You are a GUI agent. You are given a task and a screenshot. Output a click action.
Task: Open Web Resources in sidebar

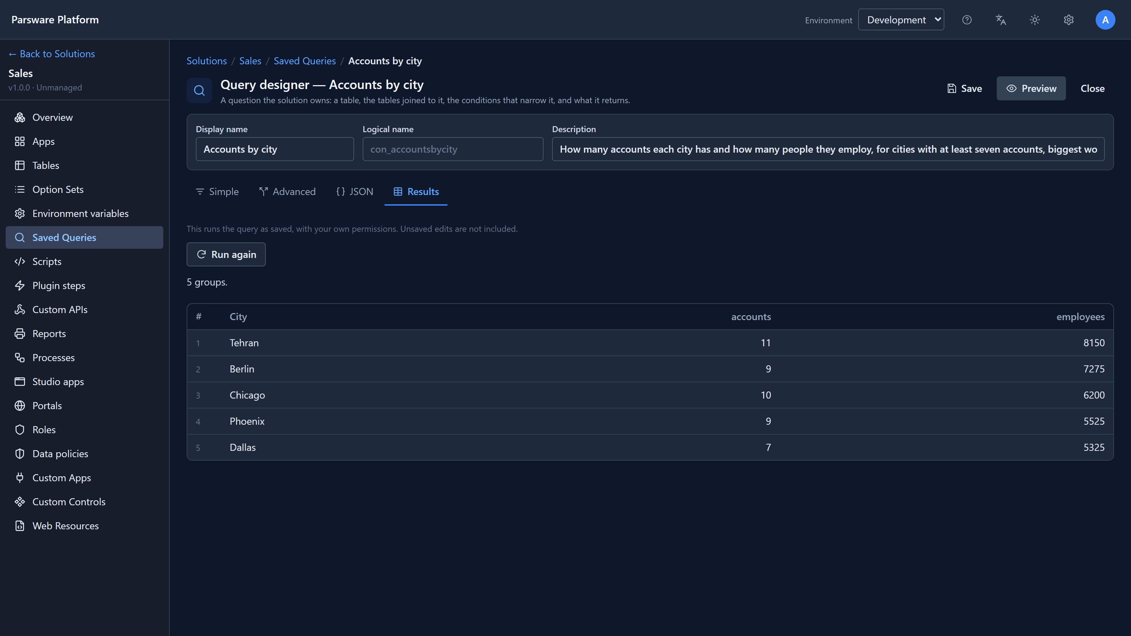(84, 526)
